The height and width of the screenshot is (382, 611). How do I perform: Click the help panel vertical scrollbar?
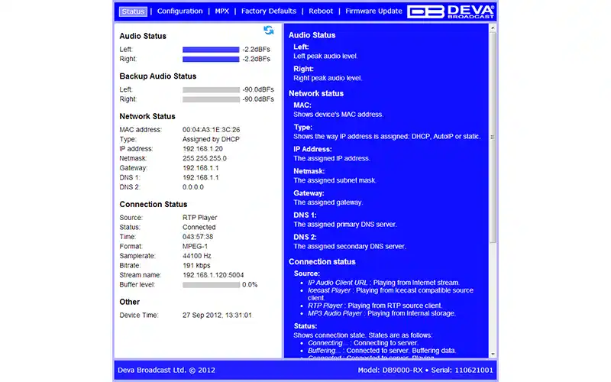coord(493,191)
